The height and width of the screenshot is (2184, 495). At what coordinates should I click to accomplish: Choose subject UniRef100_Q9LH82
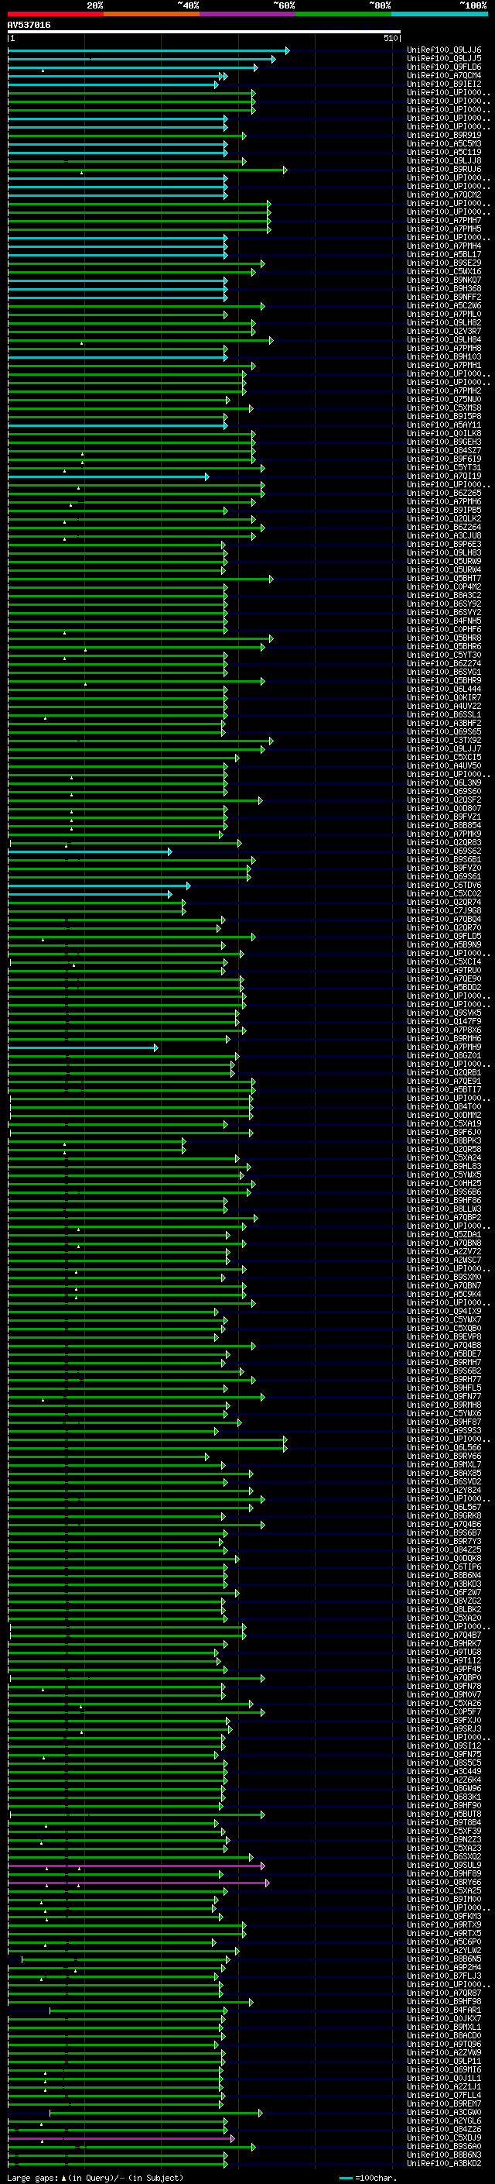[444, 323]
